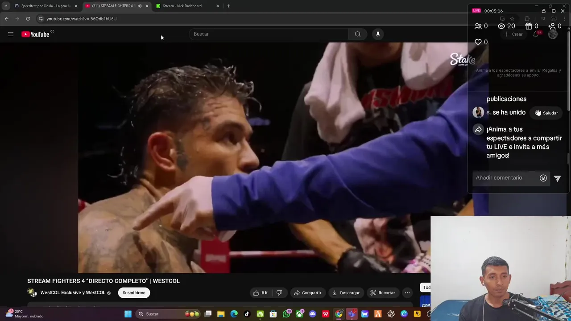Open a new browser tab

pos(228,6)
